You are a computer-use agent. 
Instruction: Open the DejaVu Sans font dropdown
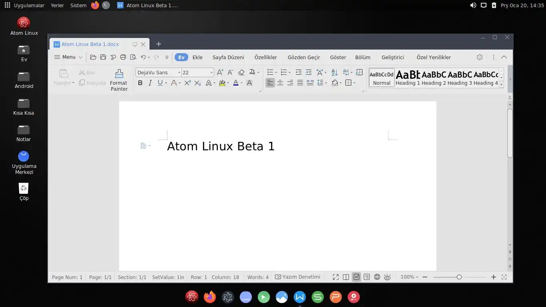(x=179, y=72)
